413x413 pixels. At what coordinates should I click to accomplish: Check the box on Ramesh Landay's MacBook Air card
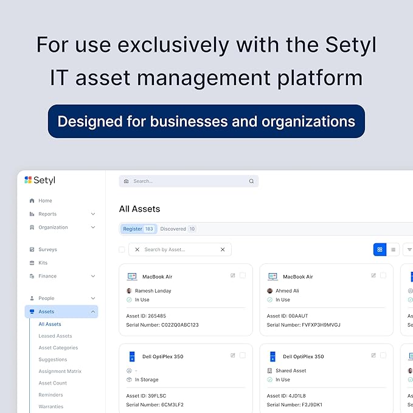click(x=243, y=276)
